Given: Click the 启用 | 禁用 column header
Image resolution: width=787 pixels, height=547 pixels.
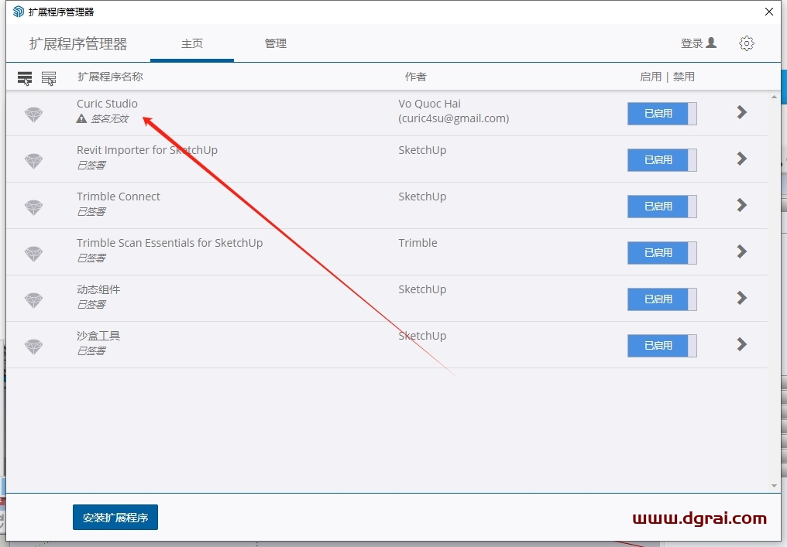Looking at the screenshot, I should click(x=667, y=77).
